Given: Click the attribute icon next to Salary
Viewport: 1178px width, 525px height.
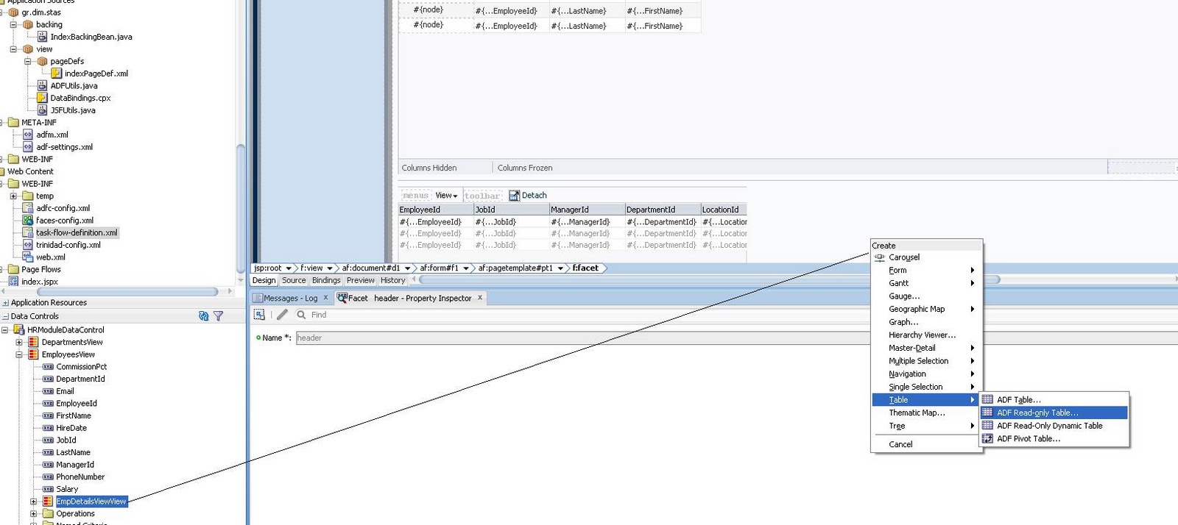Looking at the screenshot, I should [48, 489].
